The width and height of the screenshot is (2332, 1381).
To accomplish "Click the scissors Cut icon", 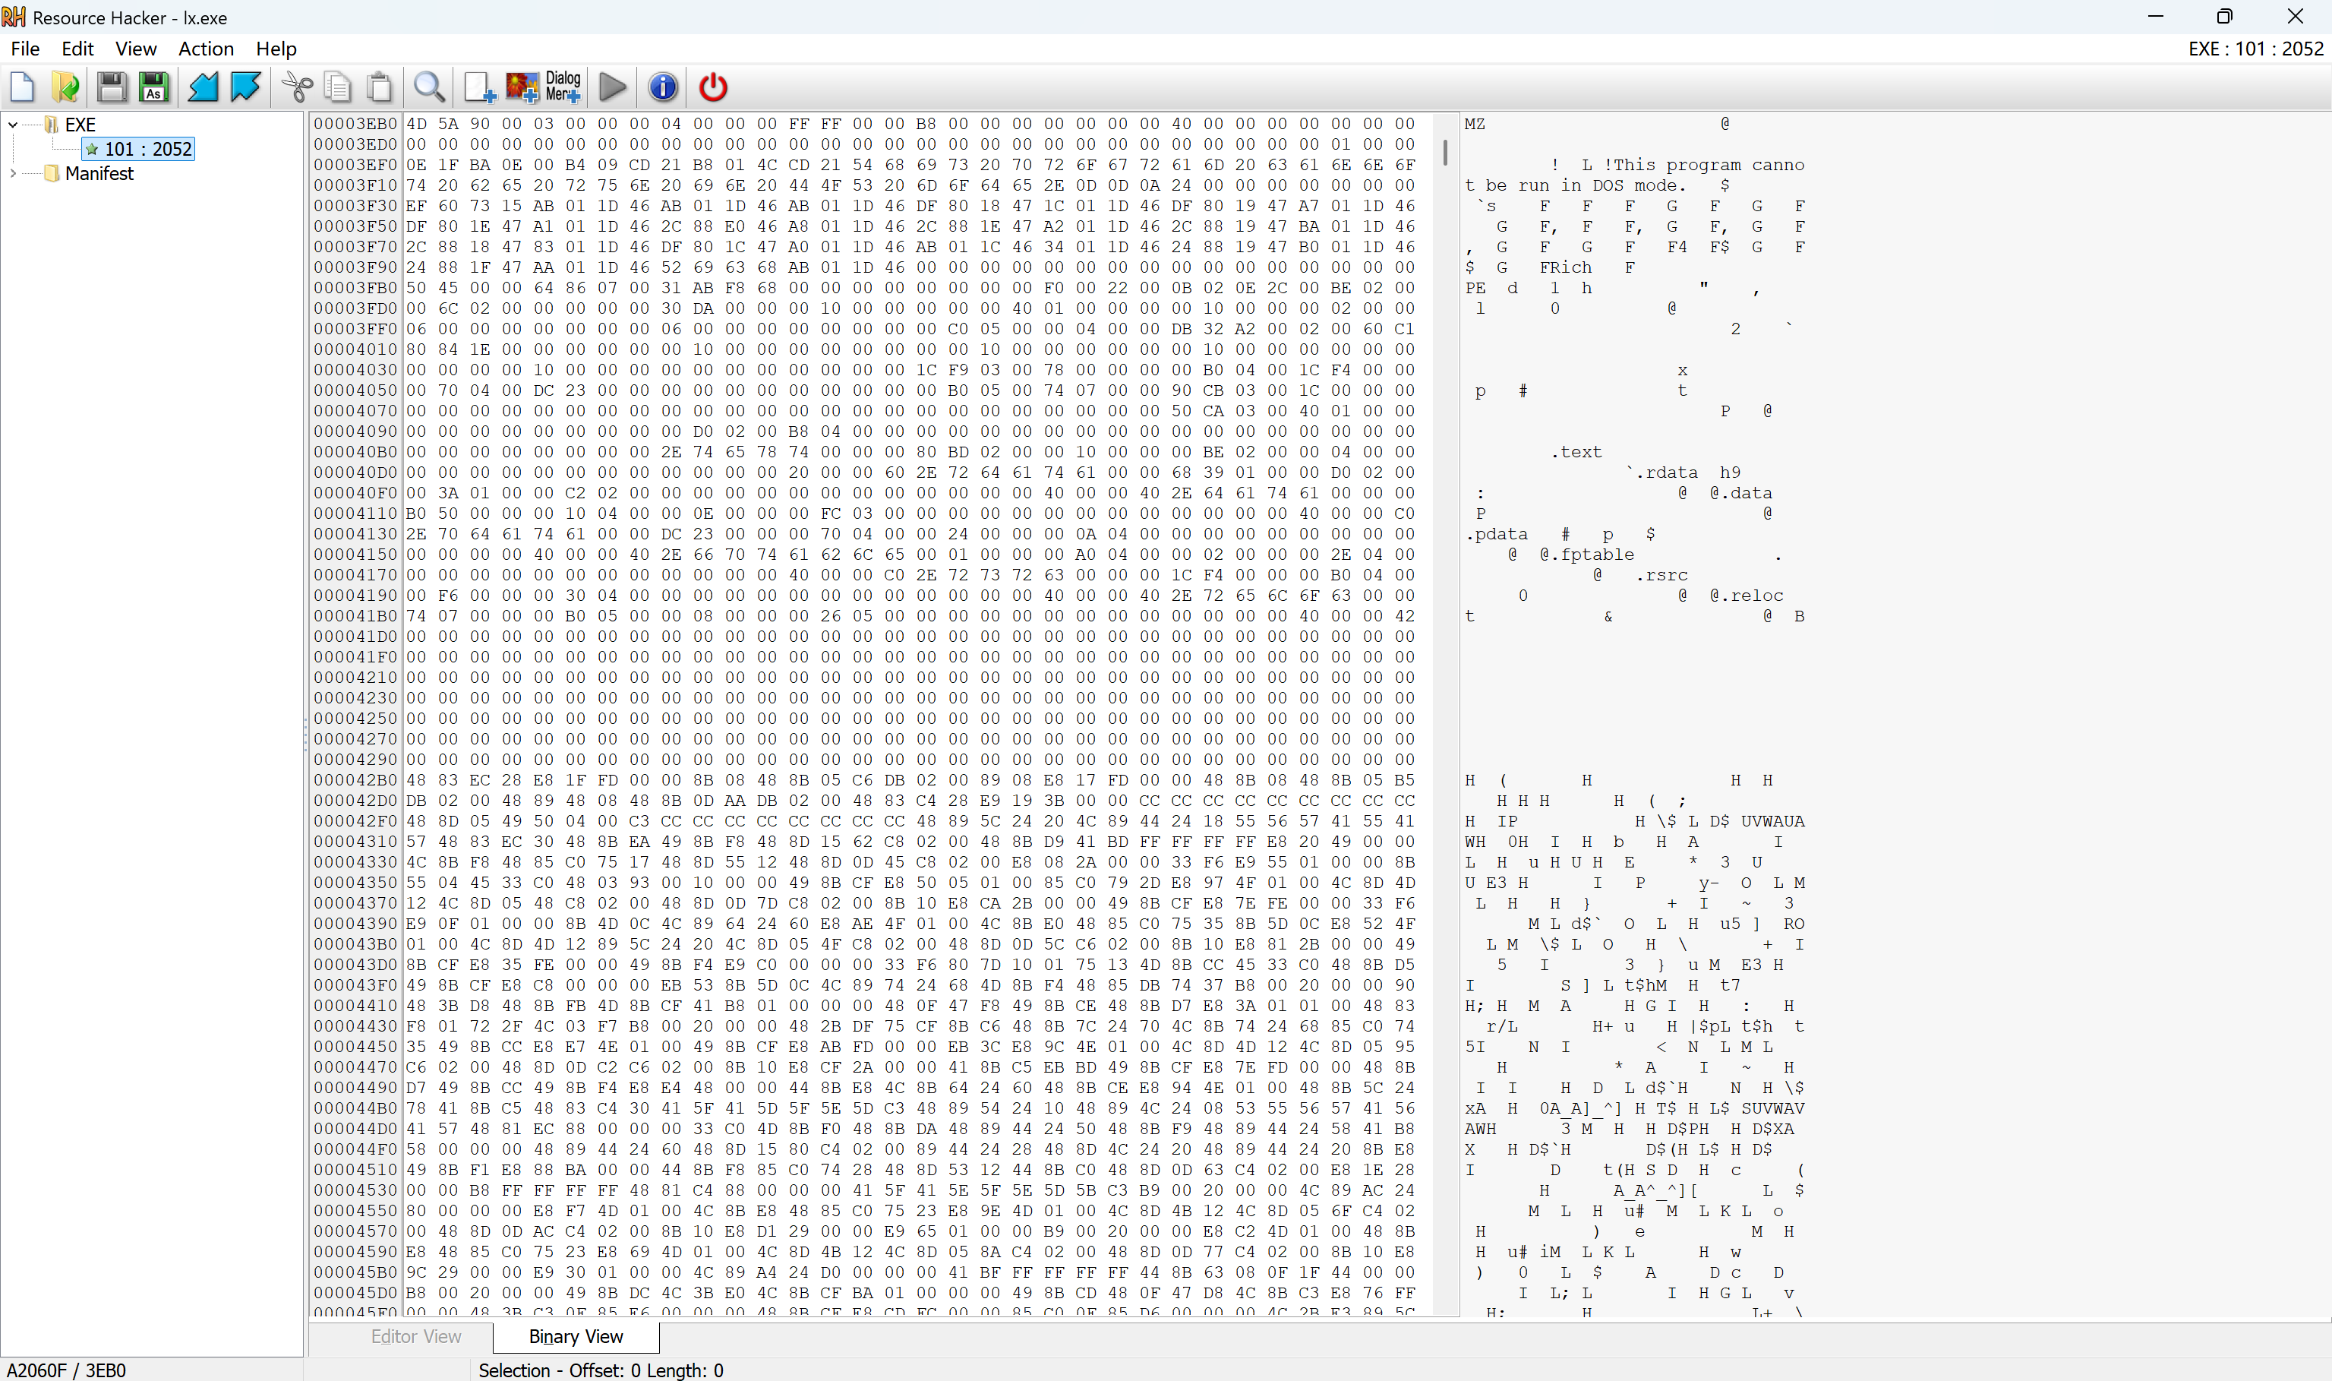I will [x=298, y=87].
